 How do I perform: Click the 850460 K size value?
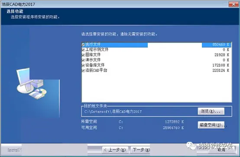coord(221,45)
